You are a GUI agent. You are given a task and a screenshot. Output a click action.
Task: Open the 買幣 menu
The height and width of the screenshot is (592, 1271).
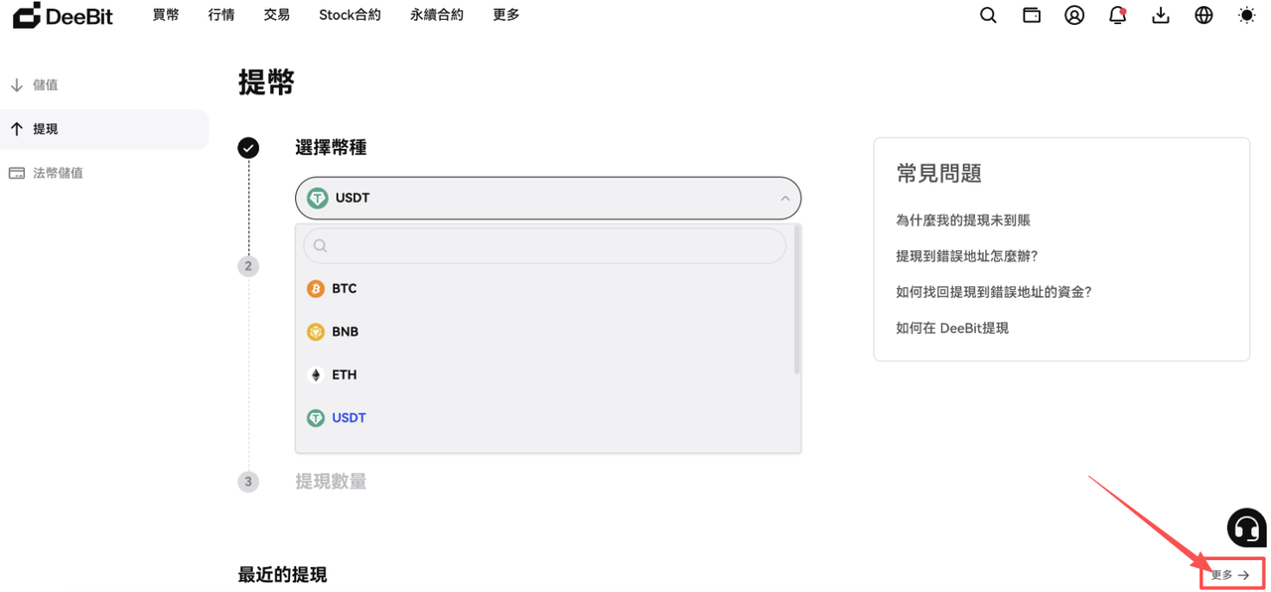point(166,15)
